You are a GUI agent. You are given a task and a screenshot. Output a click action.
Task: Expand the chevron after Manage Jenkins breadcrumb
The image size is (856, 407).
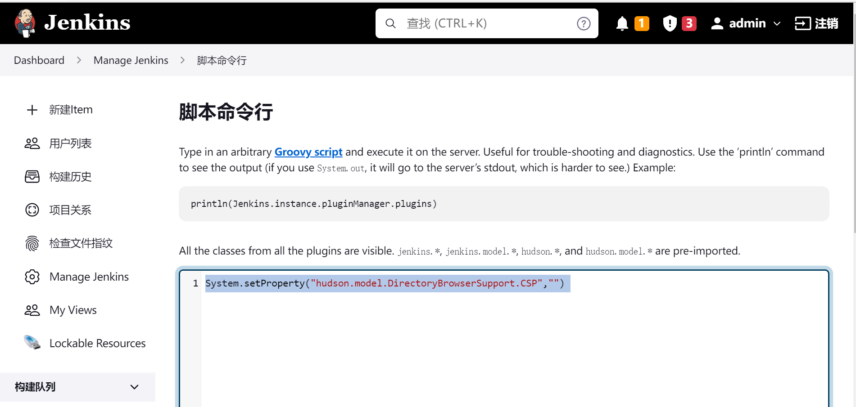[182, 60]
